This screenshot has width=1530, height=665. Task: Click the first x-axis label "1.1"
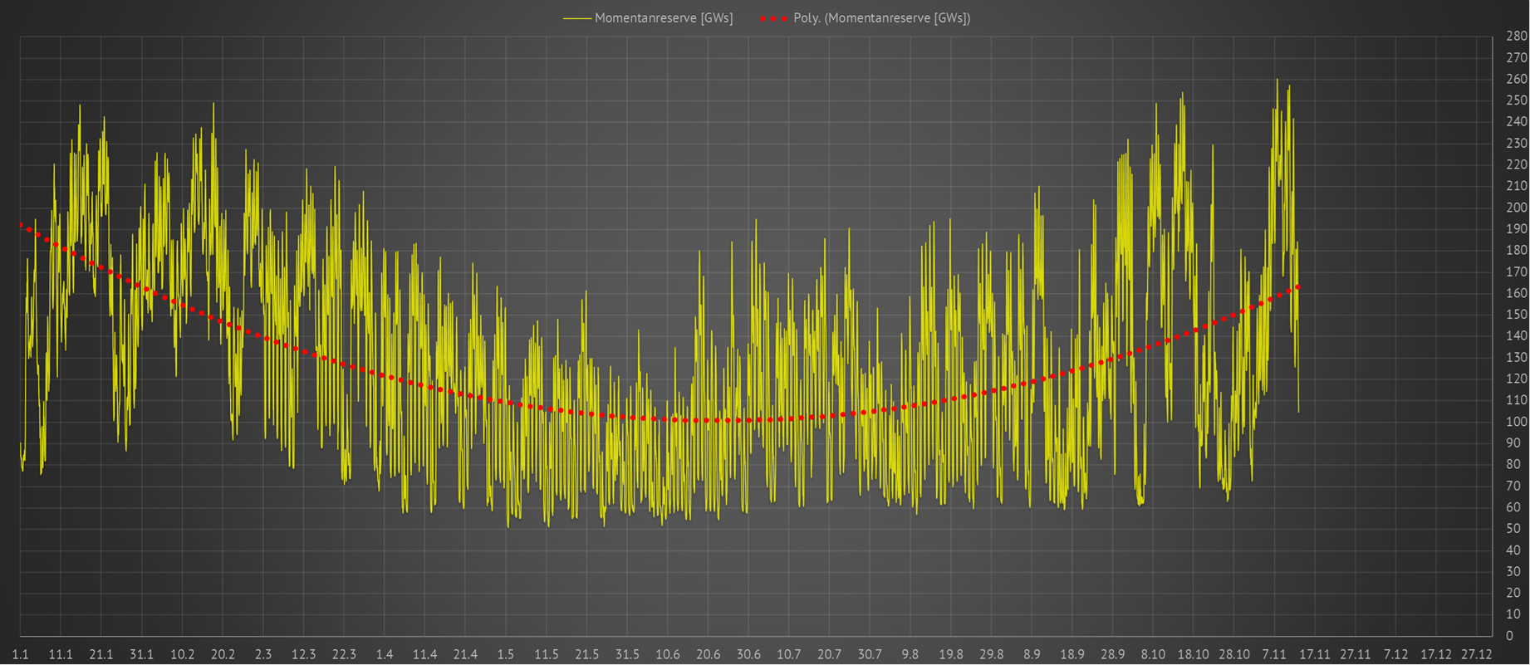[x=20, y=654]
